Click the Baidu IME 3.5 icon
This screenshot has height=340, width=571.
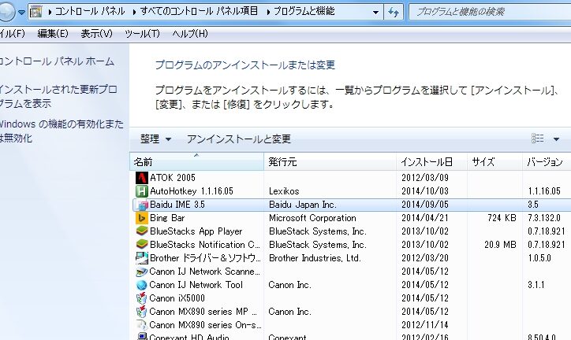pyautogui.click(x=142, y=205)
